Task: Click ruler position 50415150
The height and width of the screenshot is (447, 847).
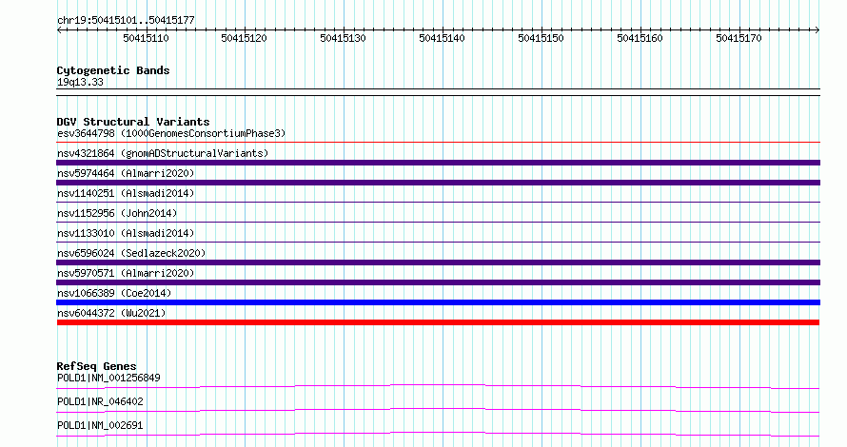Action: 541,38
